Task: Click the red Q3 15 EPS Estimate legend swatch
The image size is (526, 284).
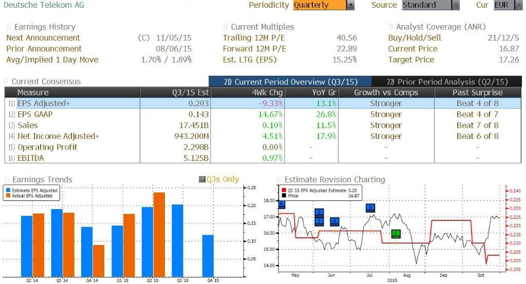Action: click(284, 190)
